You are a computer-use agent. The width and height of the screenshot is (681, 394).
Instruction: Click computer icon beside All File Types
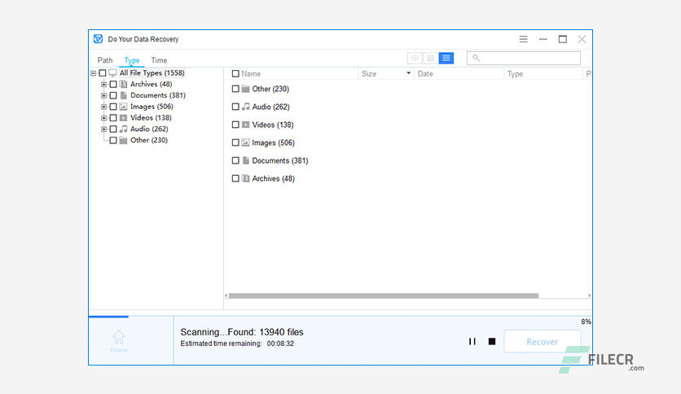[112, 73]
